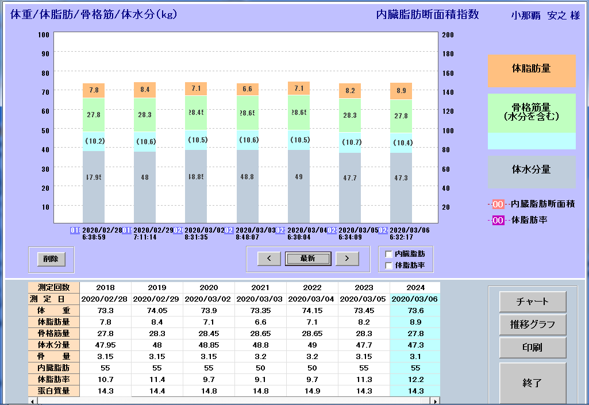
Task: Click the 体重/体脂肪/骨格筋/体水分 chart title
Action: coord(94,15)
